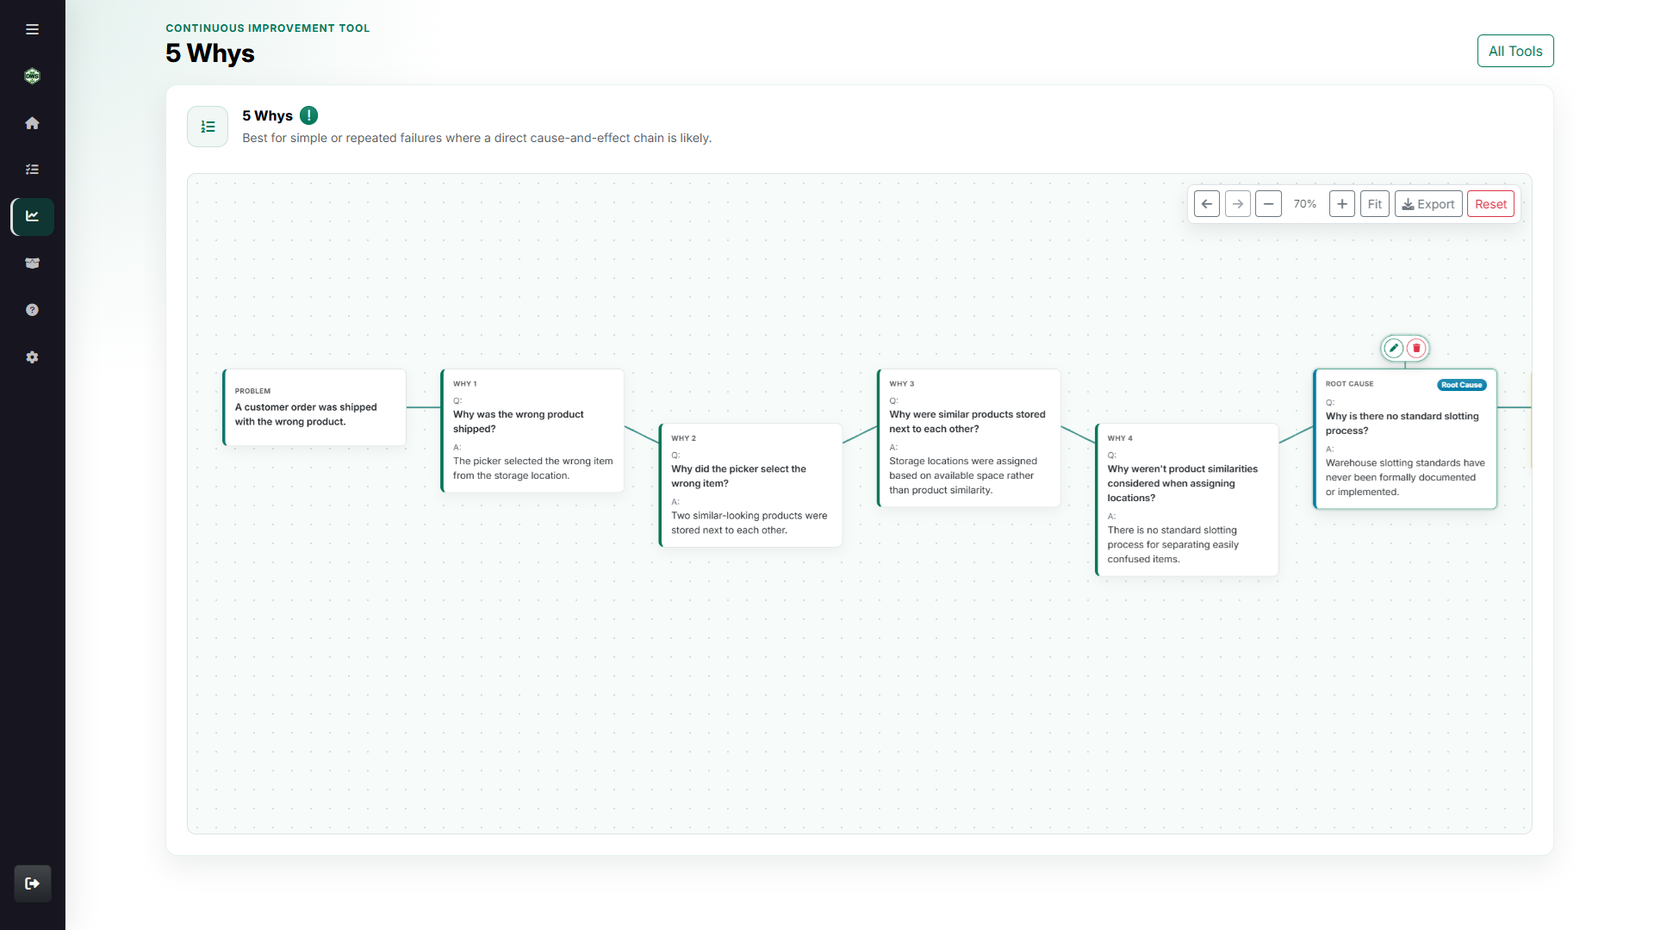This screenshot has width=1654, height=930.
Task: Open All Tools page
Action: pyautogui.click(x=1515, y=51)
